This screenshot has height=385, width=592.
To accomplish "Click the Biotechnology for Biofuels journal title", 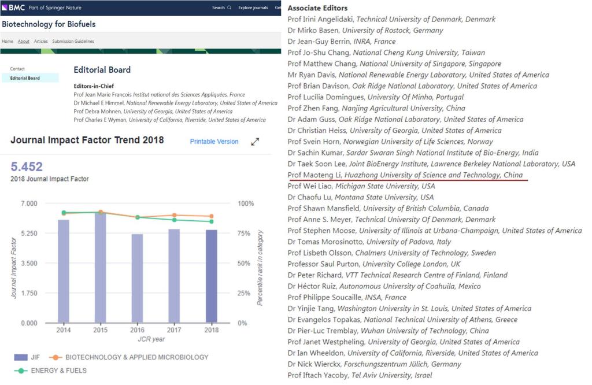I will [x=49, y=24].
